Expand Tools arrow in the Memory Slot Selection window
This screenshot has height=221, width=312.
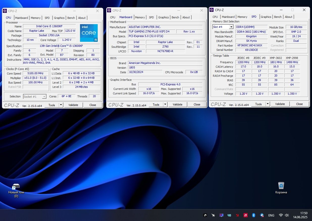[268, 104]
